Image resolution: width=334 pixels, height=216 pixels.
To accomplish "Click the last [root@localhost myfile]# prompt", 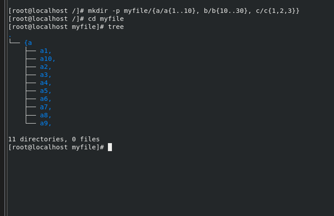I will (x=56, y=147).
